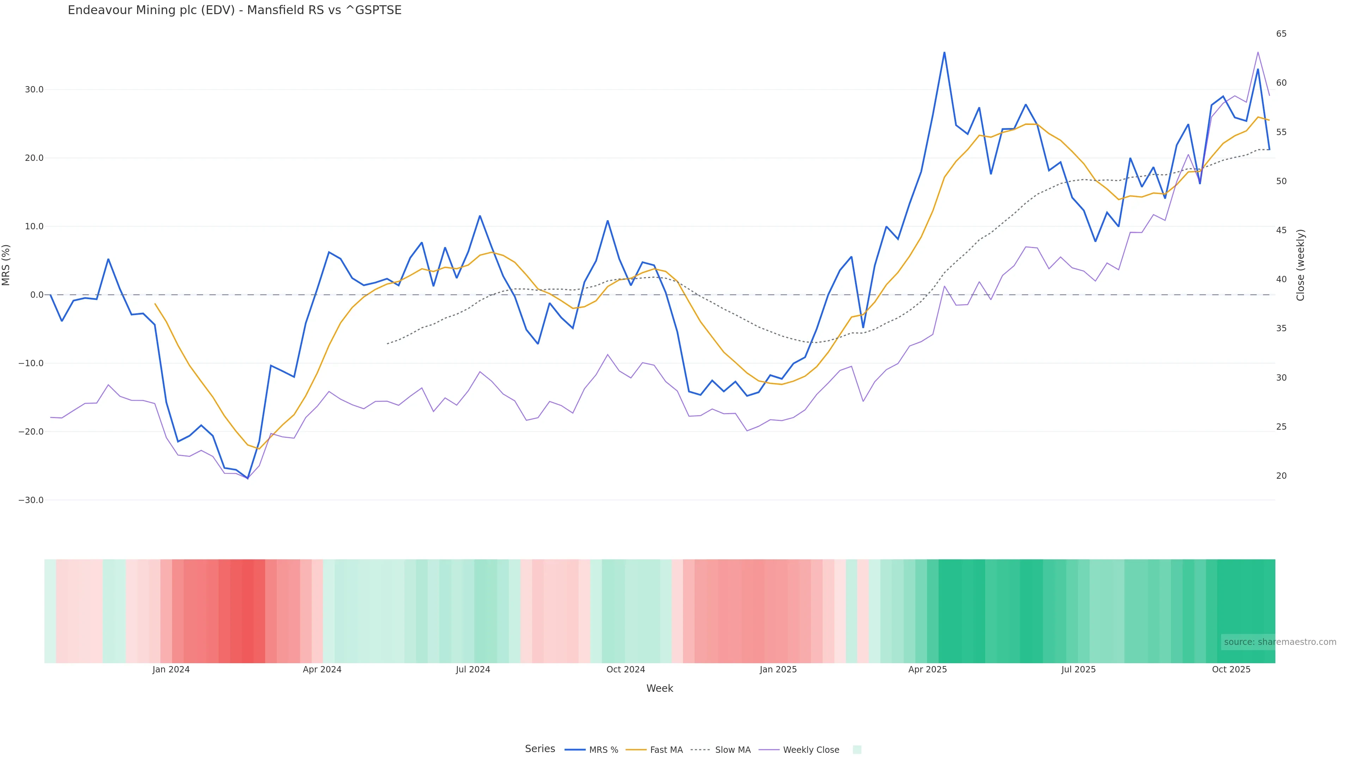Click the pale green legend swatch
Screen dimensions: 1354x762
pos(857,749)
